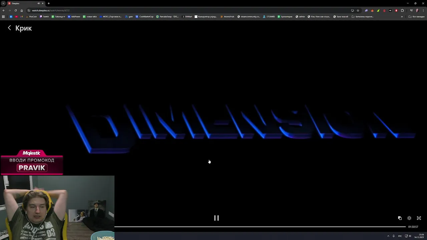The width and height of the screenshot is (427, 240).
Task: Switch the РУС input language
Action: click(x=400, y=236)
